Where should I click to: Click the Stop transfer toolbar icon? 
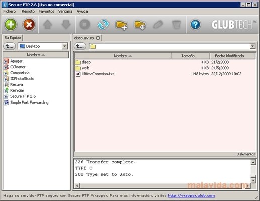coord(84,25)
